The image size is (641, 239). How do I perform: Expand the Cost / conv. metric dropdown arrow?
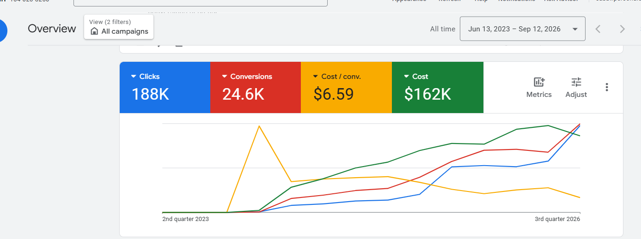pyautogui.click(x=316, y=77)
